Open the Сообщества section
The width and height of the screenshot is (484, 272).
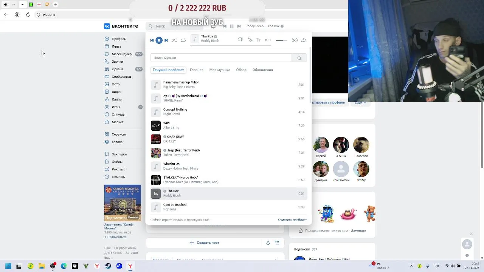(x=121, y=77)
